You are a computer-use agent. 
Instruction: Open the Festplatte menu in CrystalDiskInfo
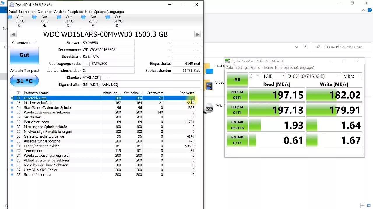[x=75, y=12]
